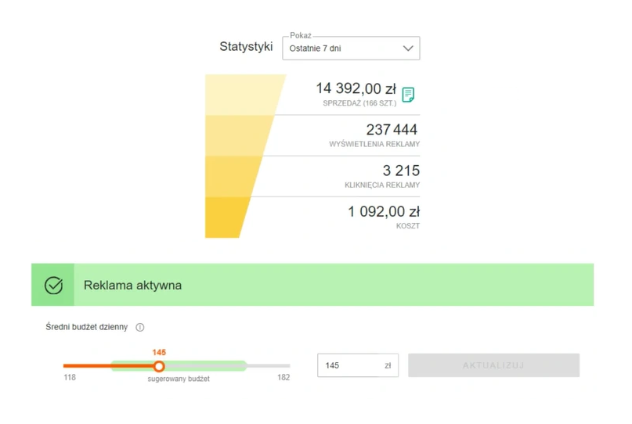
Task: Click the 237 444 ad impressions value
Action: click(x=392, y=130)
